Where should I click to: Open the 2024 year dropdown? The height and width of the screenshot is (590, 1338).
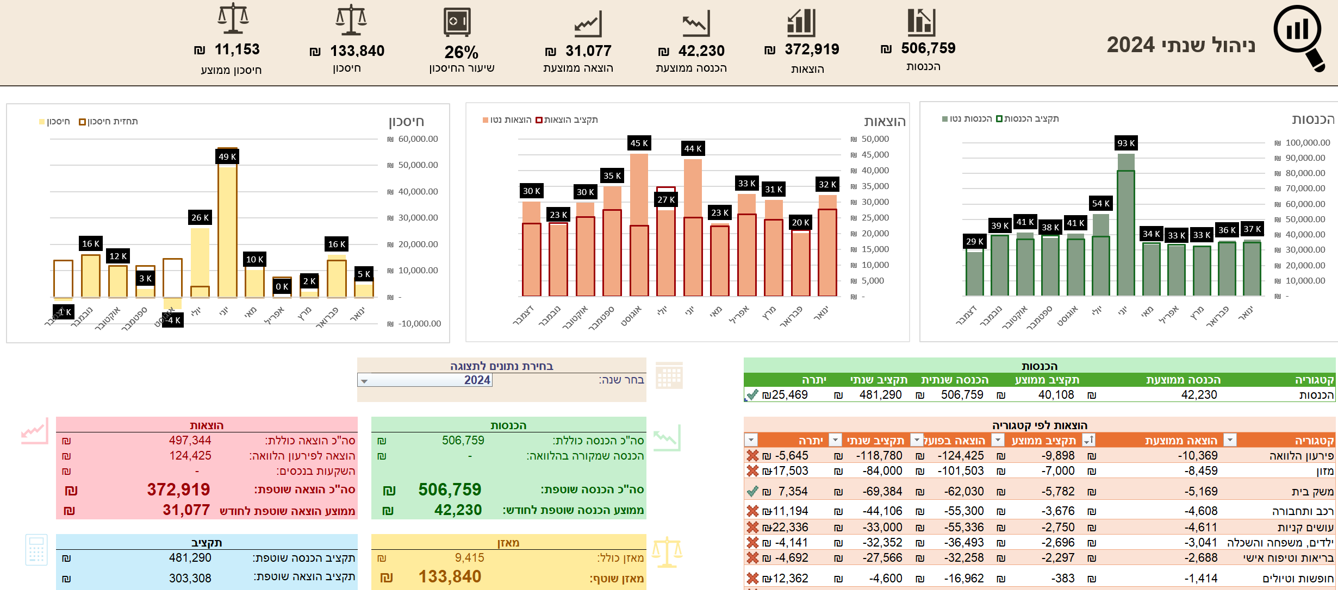pos(364,381)
